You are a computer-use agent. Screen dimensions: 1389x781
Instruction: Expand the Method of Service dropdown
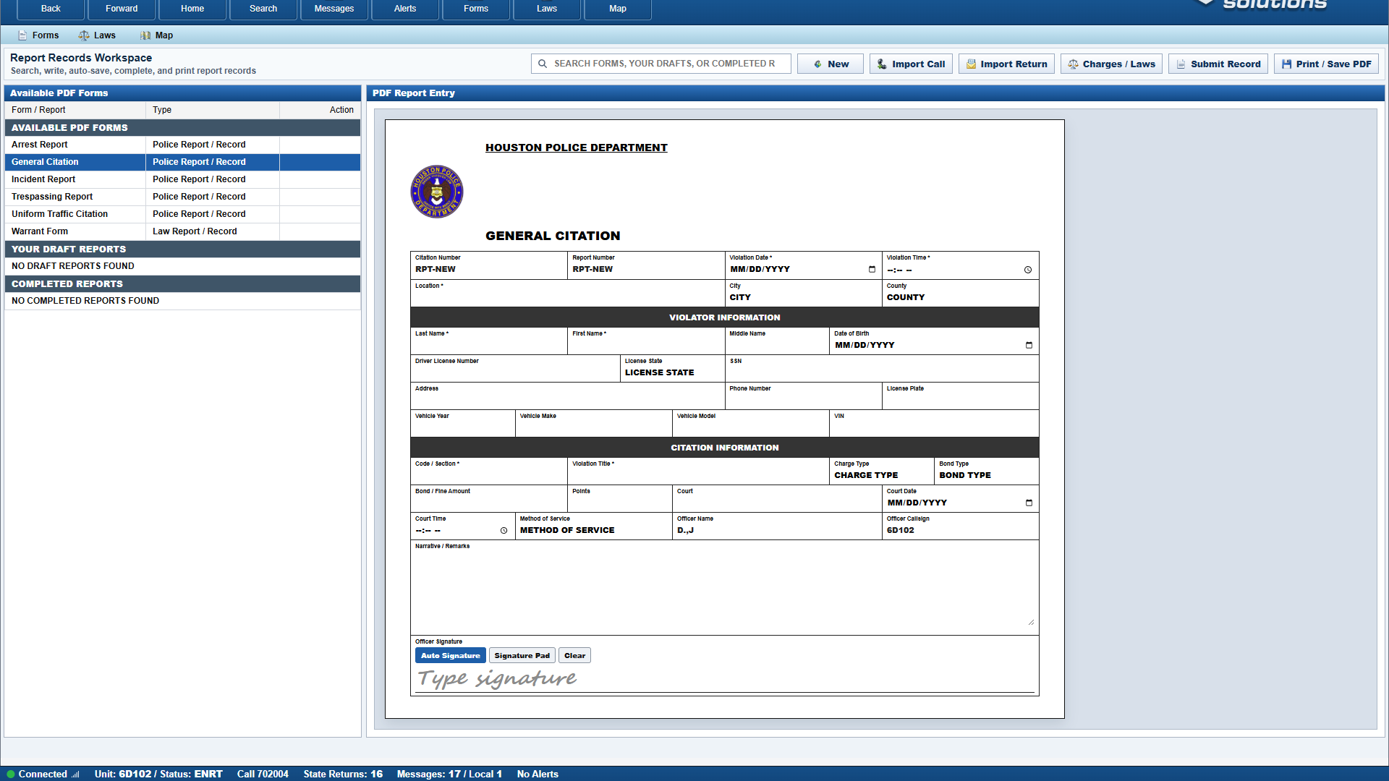tap(593, 530)
